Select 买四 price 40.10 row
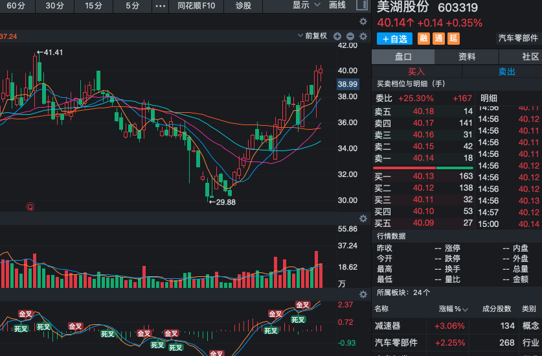This screenshot has height=356, width=542. point(423,211)
